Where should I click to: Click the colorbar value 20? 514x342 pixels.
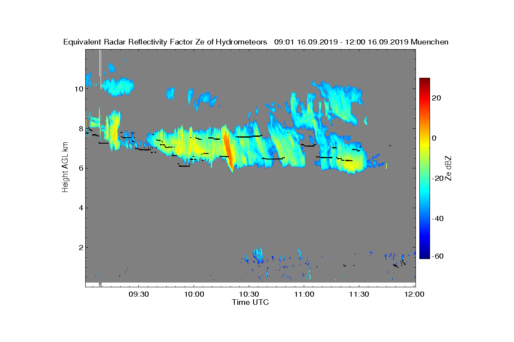pyautogui.click(x=436, y=98)
